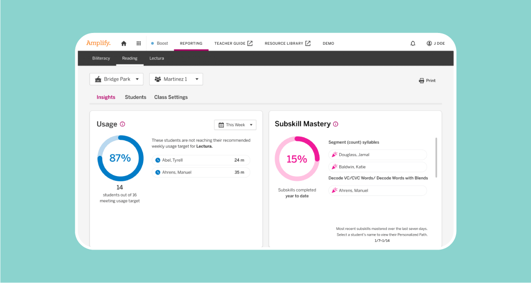Expand the Martinez 1 class dropdown

(x=176, y=79)
